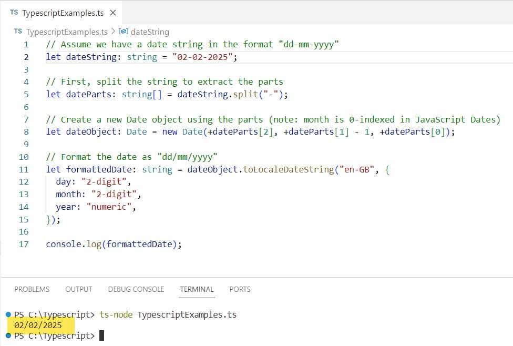
Task: Click the comment on line 1
Action: pos(192,45)
